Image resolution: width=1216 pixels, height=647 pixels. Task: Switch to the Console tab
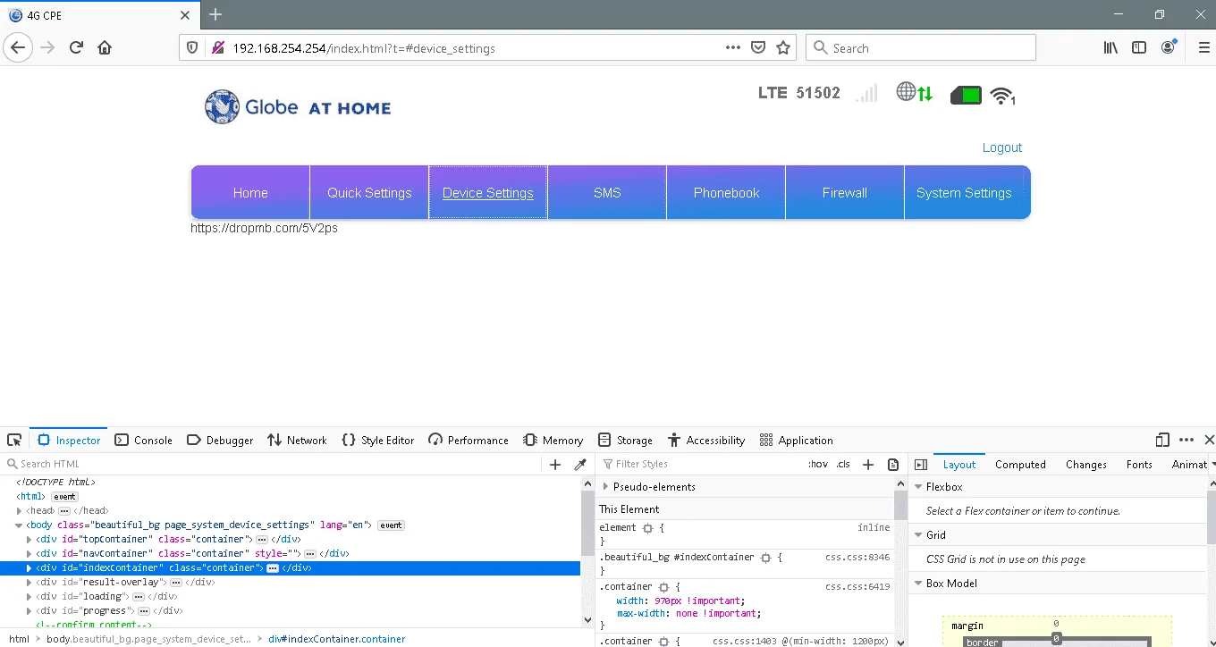[143, 440]
